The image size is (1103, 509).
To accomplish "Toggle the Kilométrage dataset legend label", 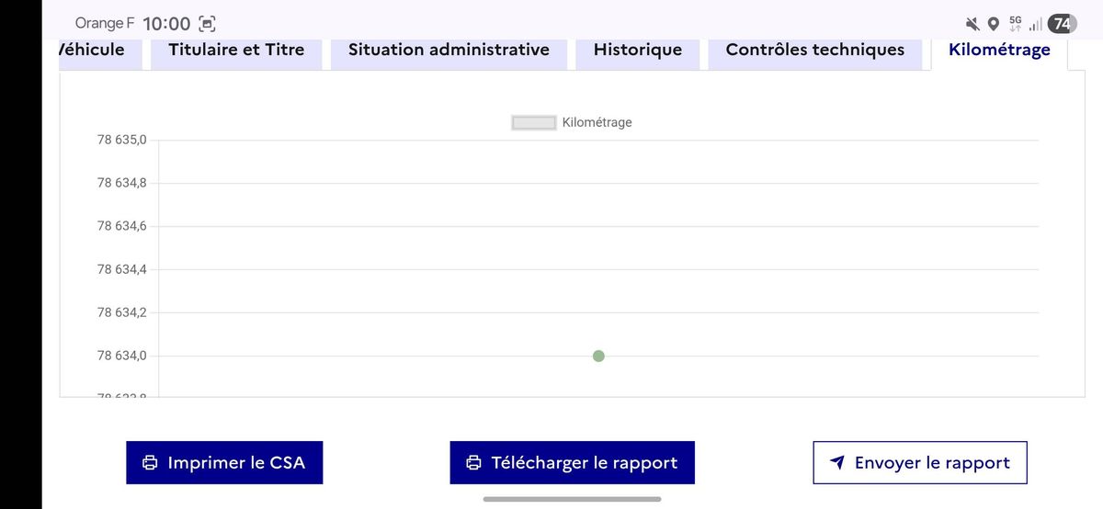I will click(597, 122).
